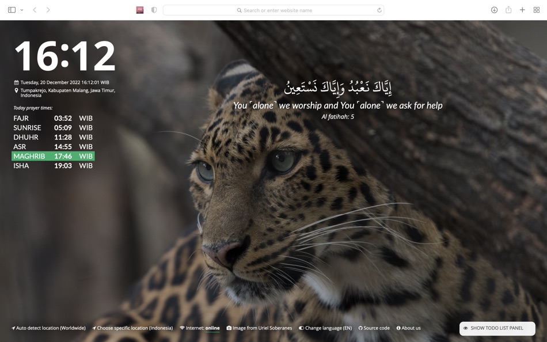Select the SUNRISE 05:09 row

tap(53, 128)
